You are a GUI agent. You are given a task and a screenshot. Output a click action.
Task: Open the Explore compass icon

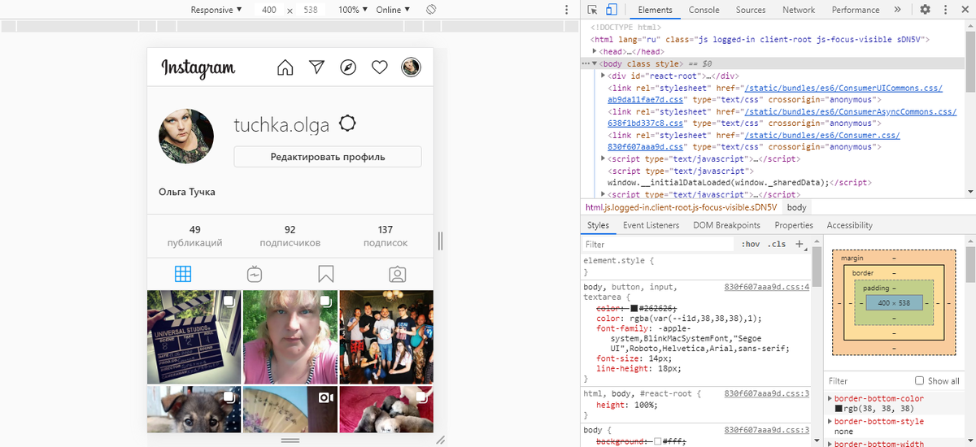pos(348,67)
